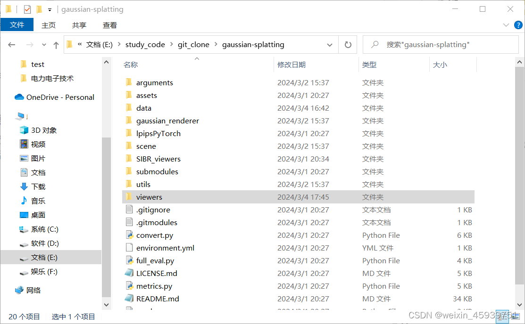Viewport: 525px width, 324px height.
Task: Select the lpipsPyTorch folder icon
Action: pyautogui.click(x=129, y=133)
